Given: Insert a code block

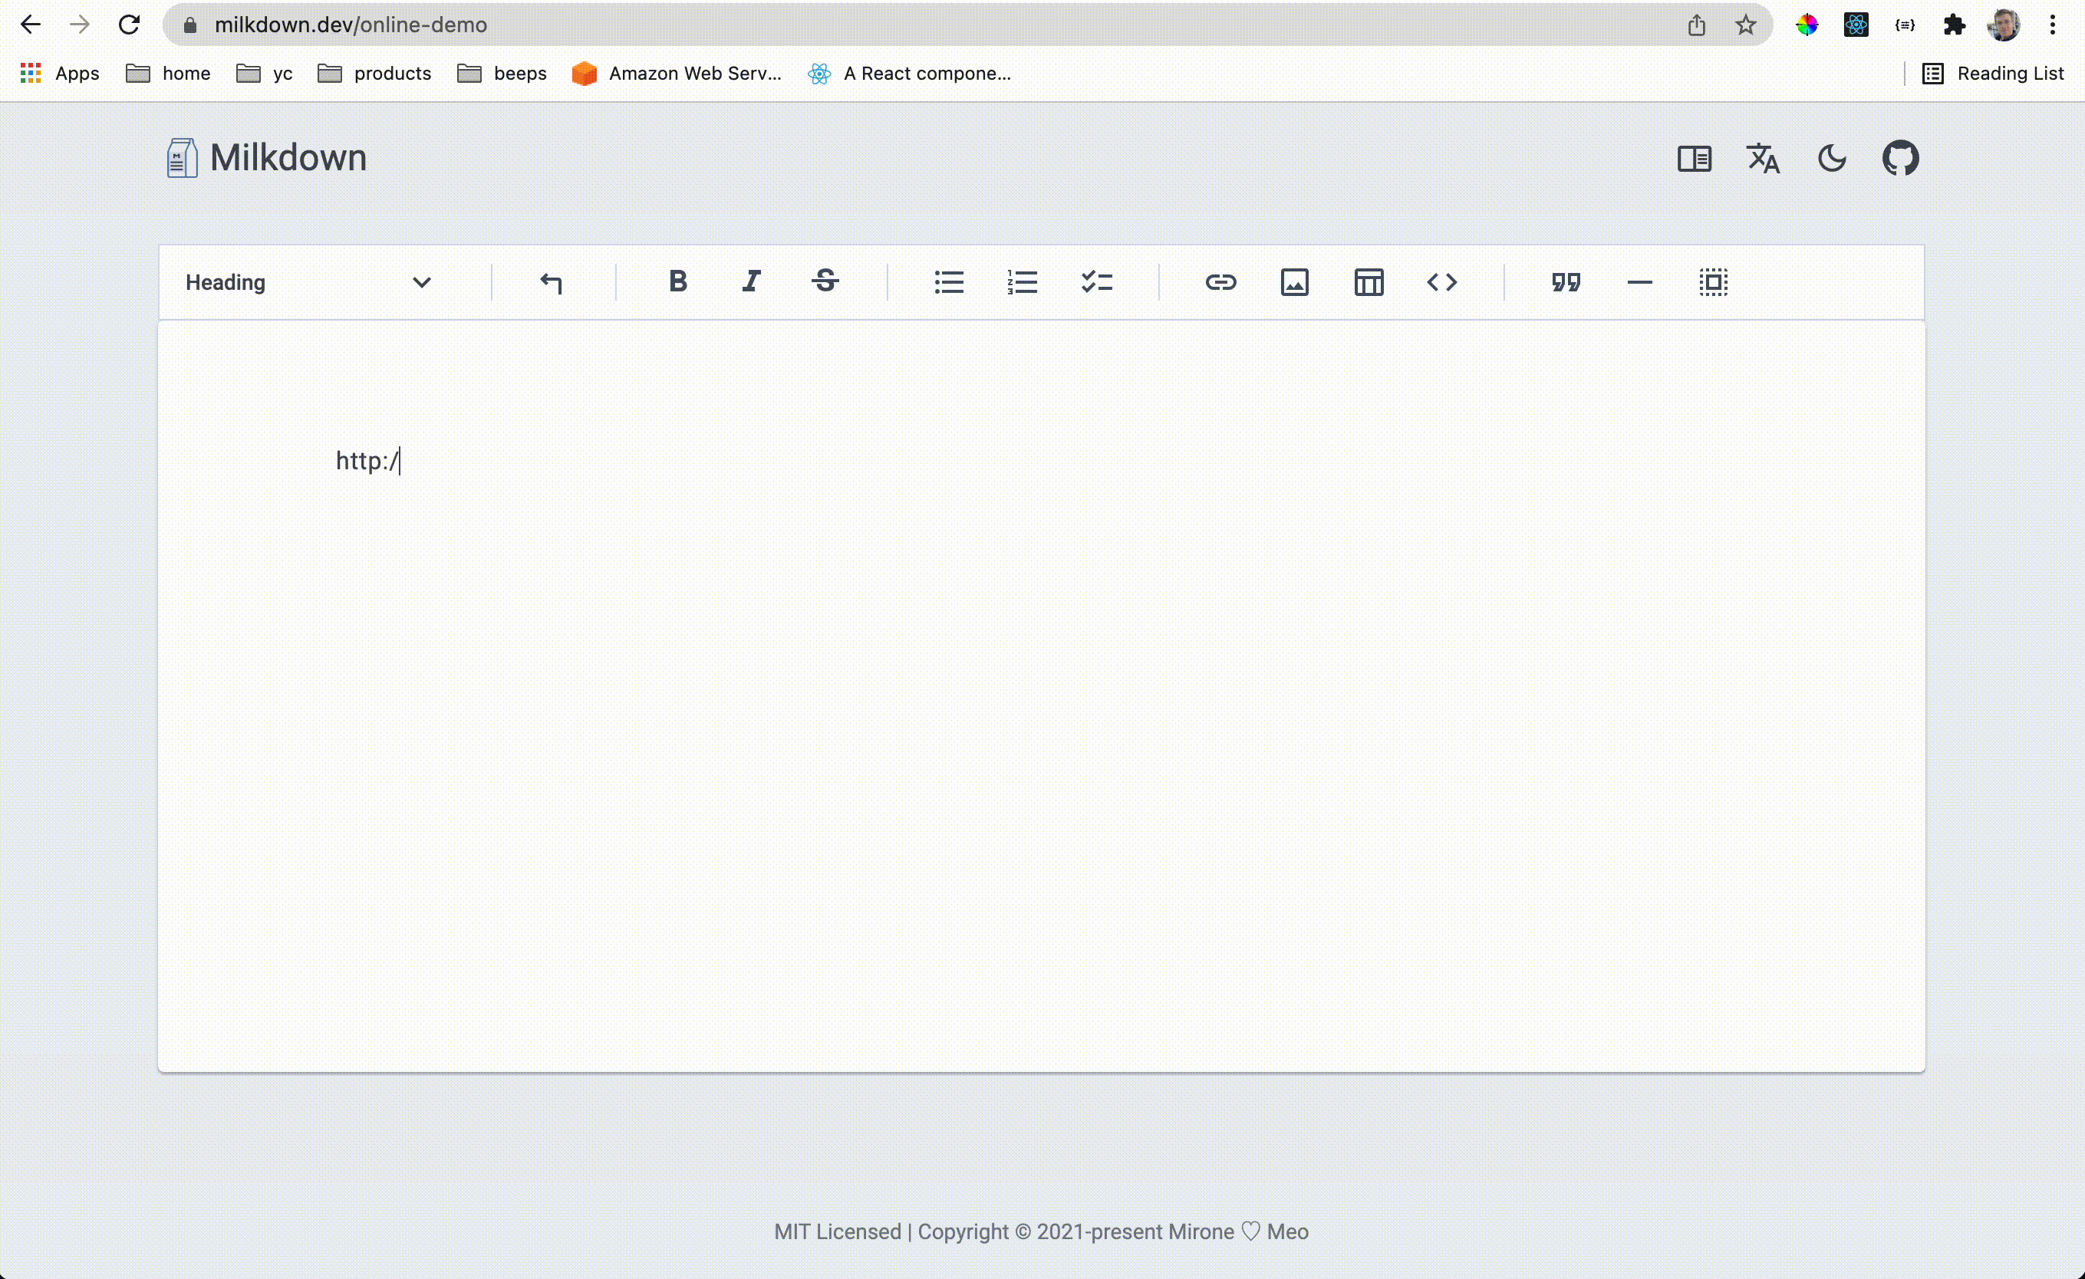Looking at the screenshot, I should (x=1442, y=281).
